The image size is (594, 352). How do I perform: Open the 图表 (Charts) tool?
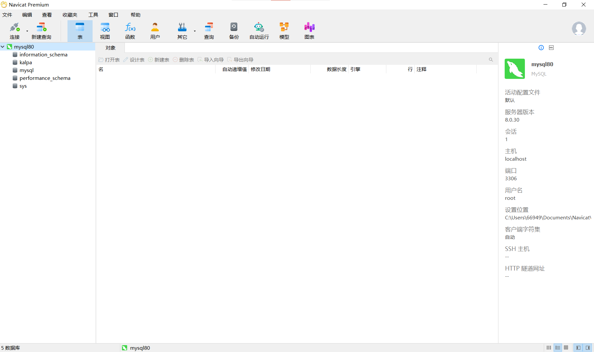309,31
